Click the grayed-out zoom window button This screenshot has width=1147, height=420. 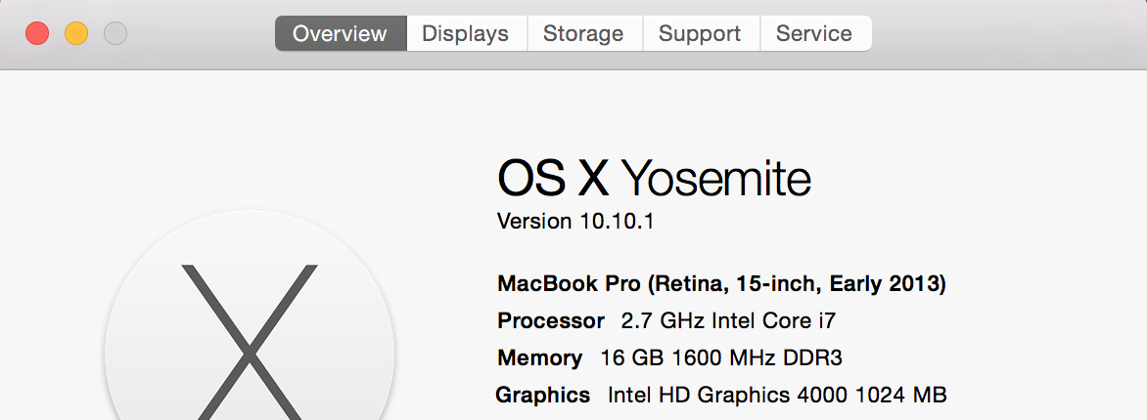(115, 33)
